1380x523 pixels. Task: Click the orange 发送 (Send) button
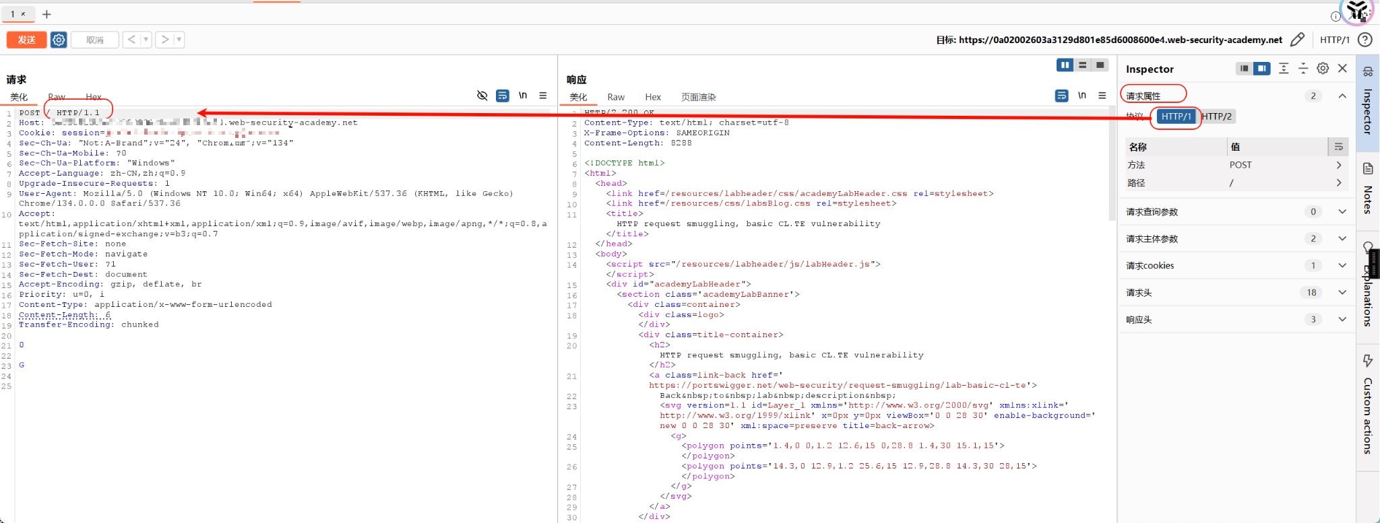[26, 40]
